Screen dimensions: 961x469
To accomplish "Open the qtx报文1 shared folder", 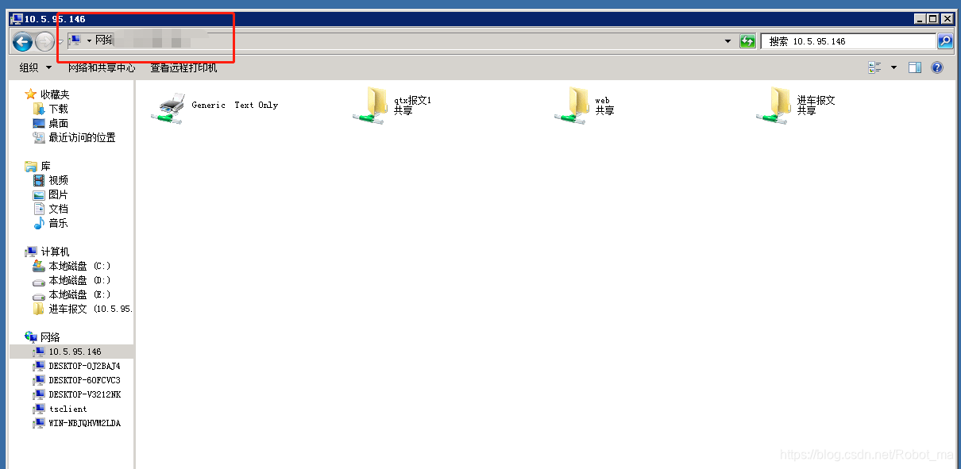I will coord(392,106).
